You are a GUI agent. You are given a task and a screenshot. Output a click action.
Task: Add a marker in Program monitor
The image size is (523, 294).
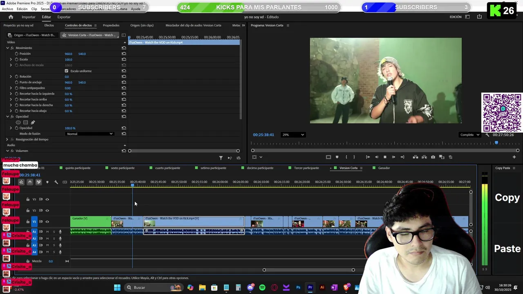click(337, 157)
